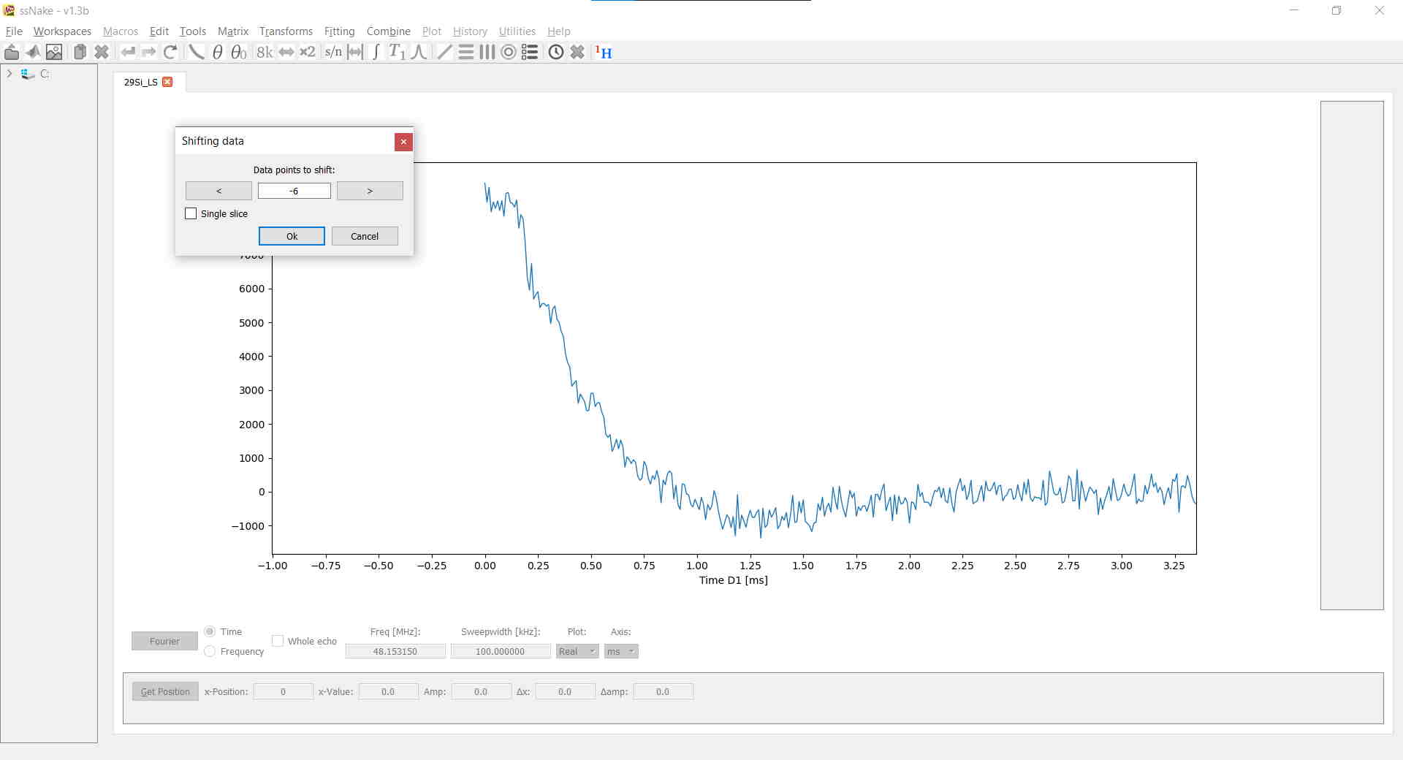Click the Get Position button
1403x760 pixels.
pyautogui.click(x=165, y=691)
